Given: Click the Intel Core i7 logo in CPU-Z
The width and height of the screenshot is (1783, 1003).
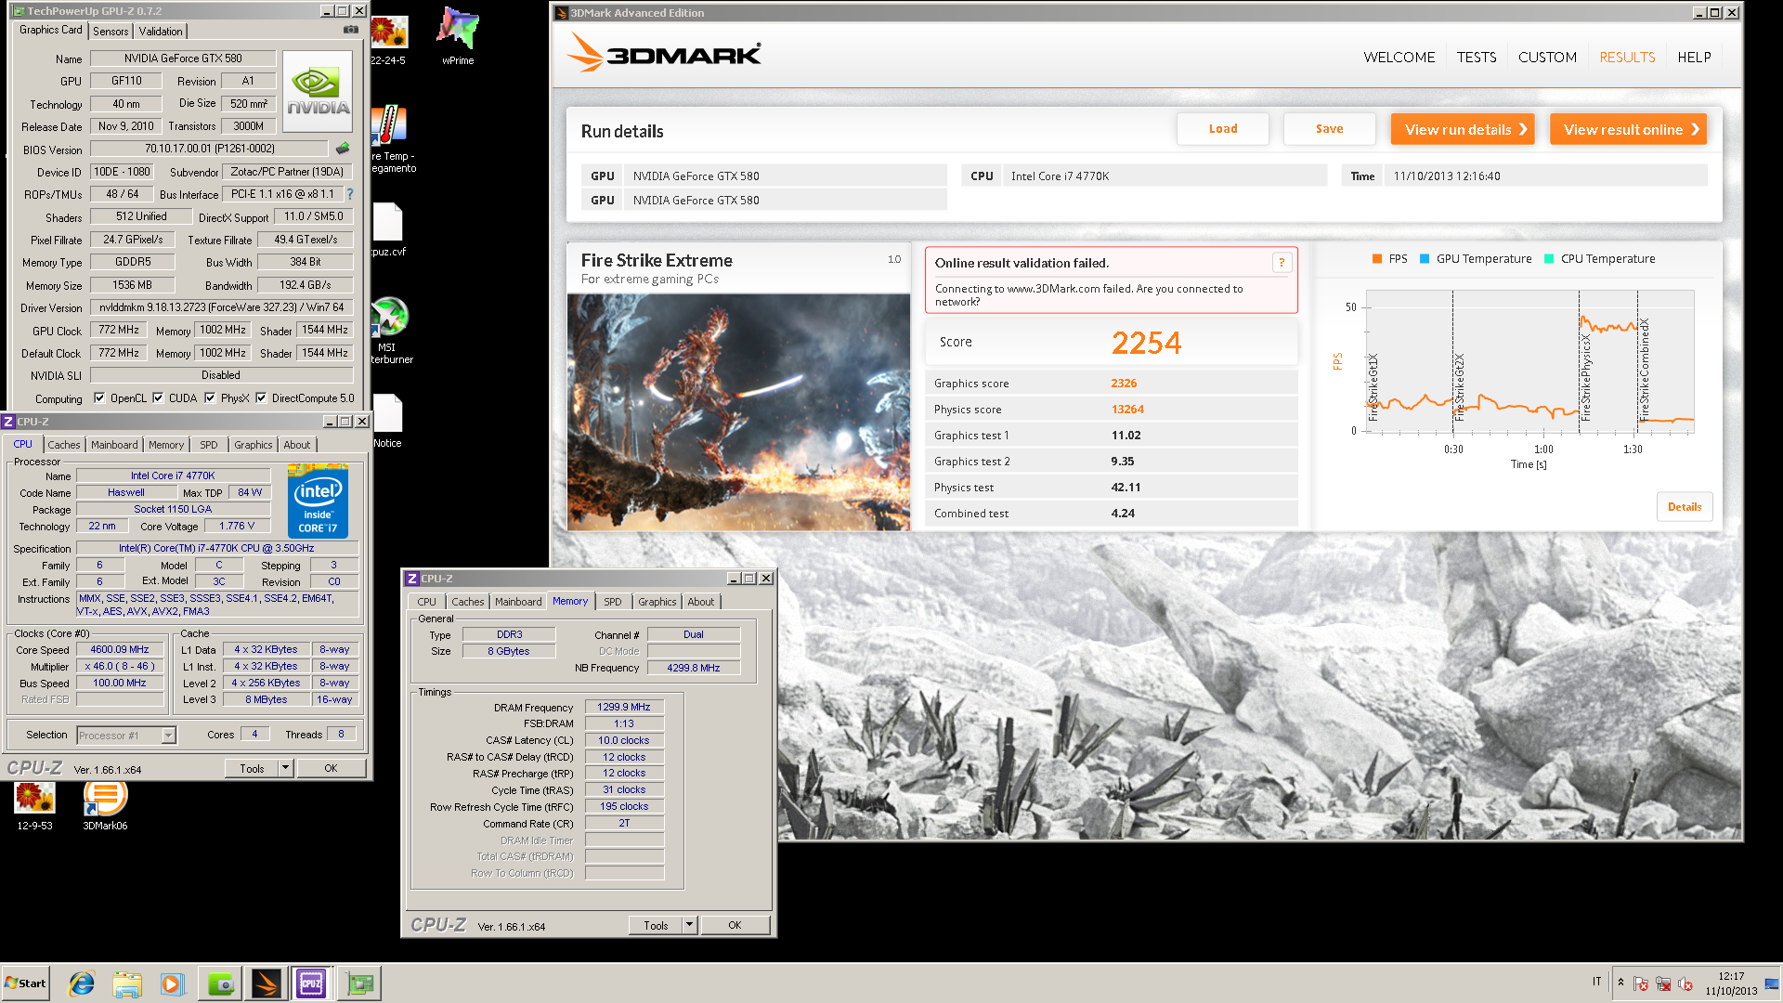Looking at the screenshot, I should click(x=318, y=501).
